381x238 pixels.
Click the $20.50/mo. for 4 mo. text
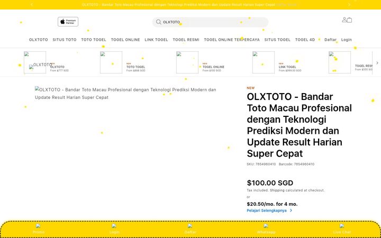[x=272, y=204]
